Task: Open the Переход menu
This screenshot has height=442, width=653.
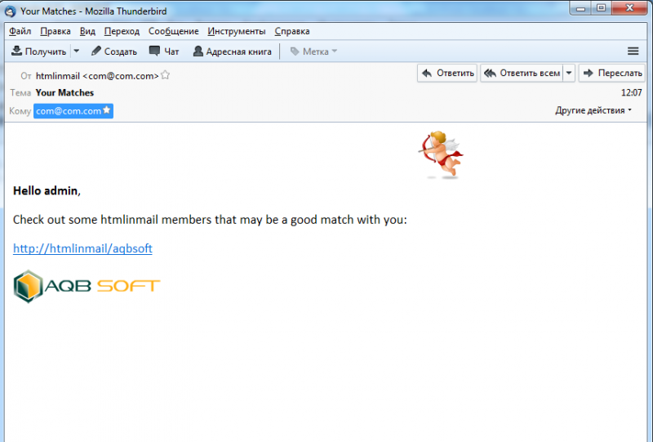Action: (x=122, y=31)
